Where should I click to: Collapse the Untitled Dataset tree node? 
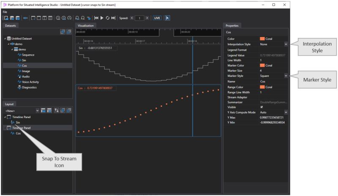[5, 39]
